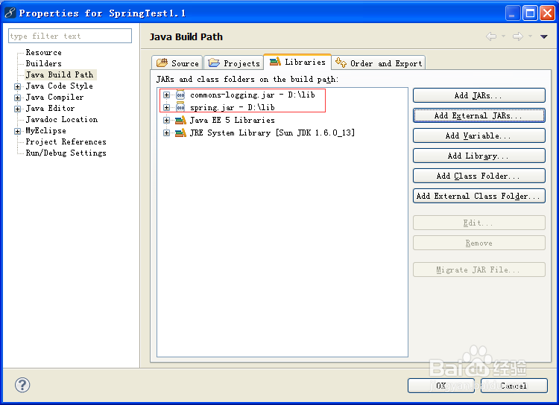Screen dimensions: 559x405
Task: Open the view menu triangle icon
Action: (x=543, y=36)
